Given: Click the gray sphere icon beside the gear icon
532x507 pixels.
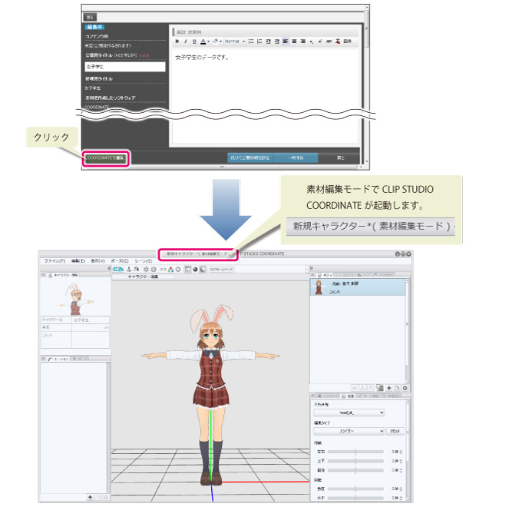Looking at the screenshot, I should point(154,270).
